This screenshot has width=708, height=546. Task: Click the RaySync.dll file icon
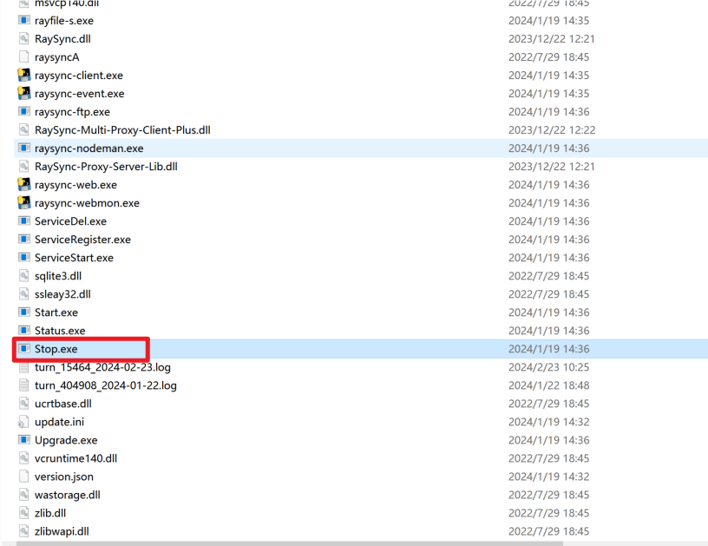[x=24, y=39]
